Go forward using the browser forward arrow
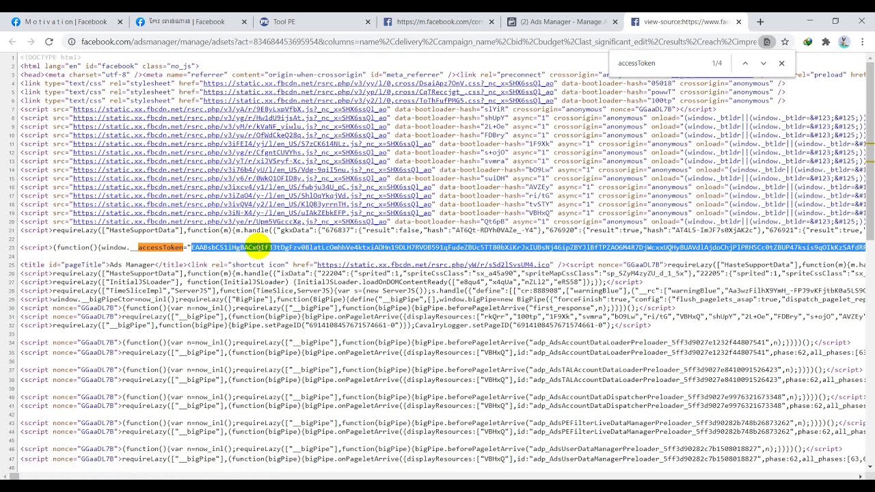Image resolution: width=875 pixels, height=492 pixels. 31,42
